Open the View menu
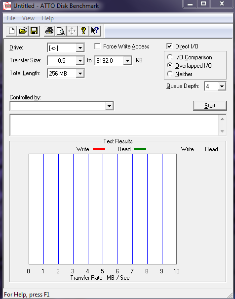 (28, 18)
